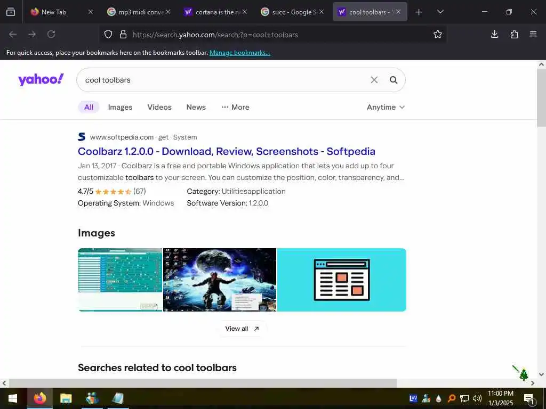Viewport: 546px width, 409px height.
Task: Open network status tray icon
Action: pyautogui.click(x=464, y=398)
